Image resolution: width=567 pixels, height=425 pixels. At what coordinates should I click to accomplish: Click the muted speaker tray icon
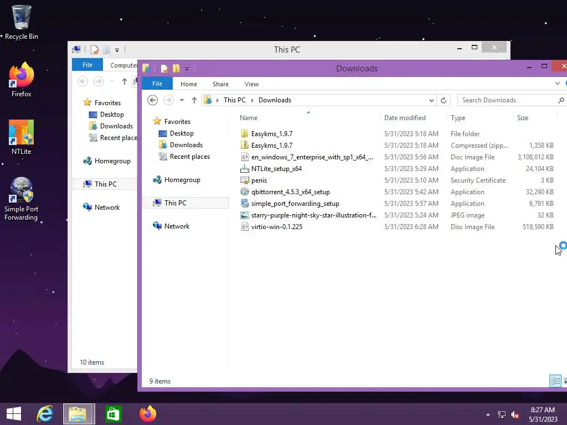(515, 414)
